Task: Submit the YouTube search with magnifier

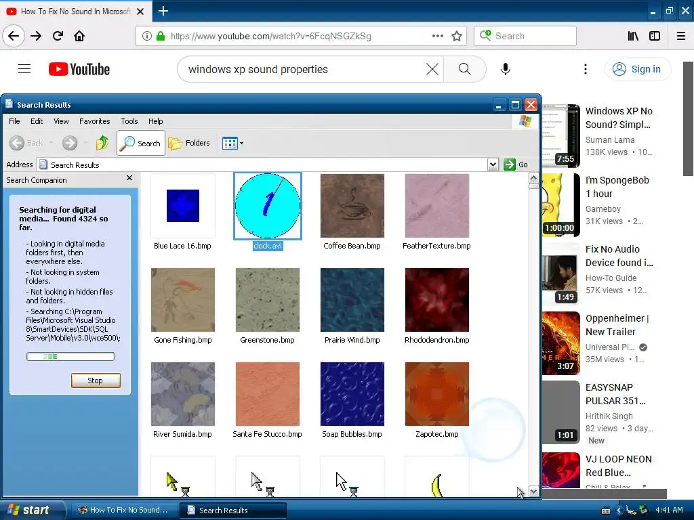Action: point(465,69)
